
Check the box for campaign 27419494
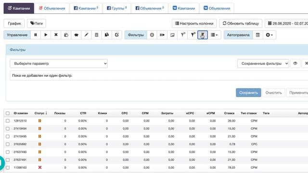[8, 129]
